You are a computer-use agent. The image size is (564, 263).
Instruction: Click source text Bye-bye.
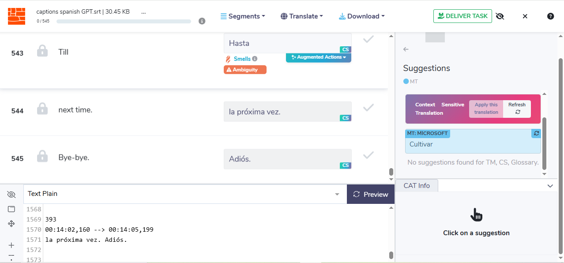pyautogui.click(x=74, y=157)
